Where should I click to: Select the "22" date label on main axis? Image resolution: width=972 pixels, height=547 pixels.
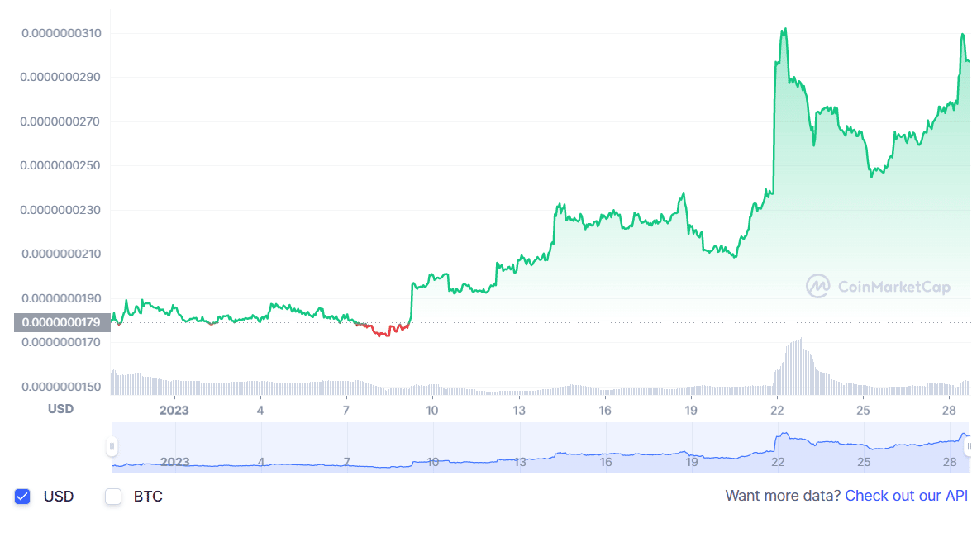[777, 411]
